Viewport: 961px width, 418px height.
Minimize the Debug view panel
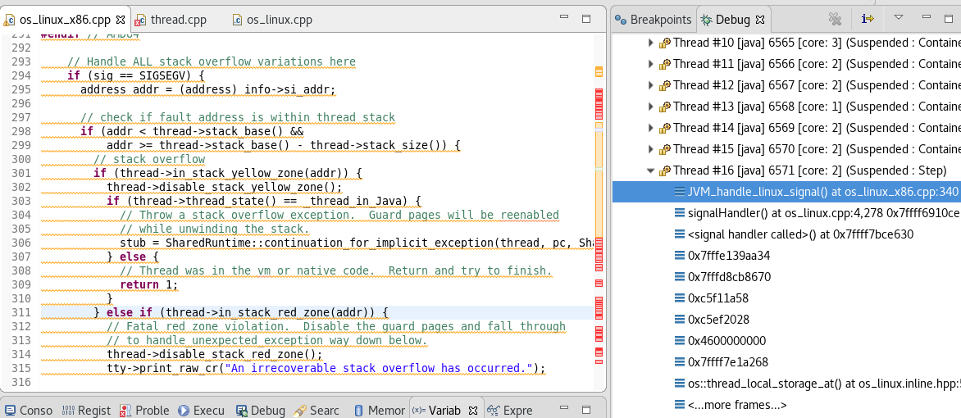coord(926,18)
